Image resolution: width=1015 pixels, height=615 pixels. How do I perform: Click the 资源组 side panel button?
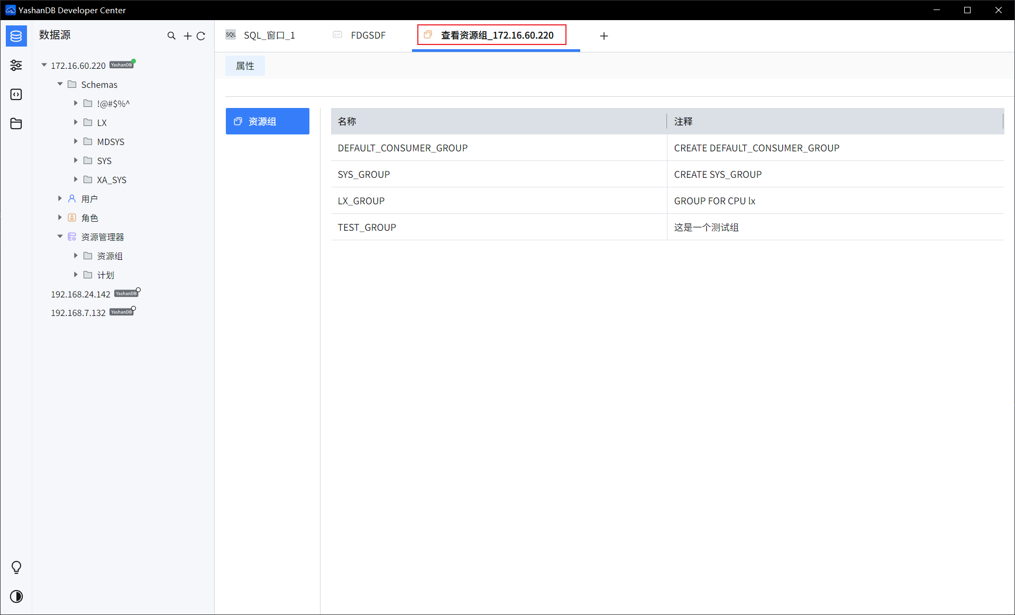pyautogui.click(x=268, y=121)
